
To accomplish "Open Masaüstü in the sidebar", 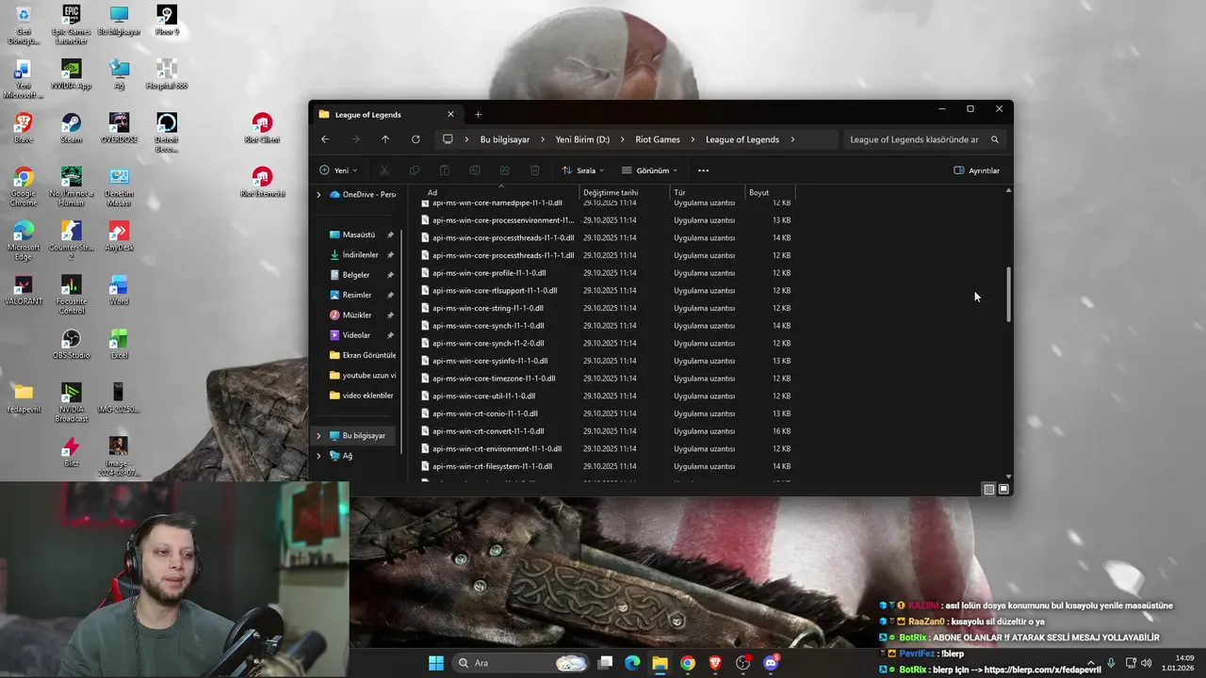I will (x=361, y=234).
